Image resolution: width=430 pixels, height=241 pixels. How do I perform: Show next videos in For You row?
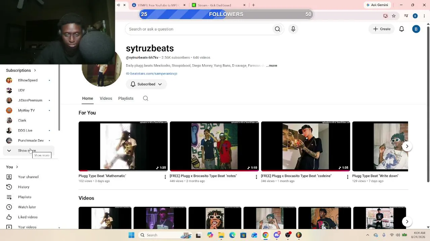coord(407,146)
